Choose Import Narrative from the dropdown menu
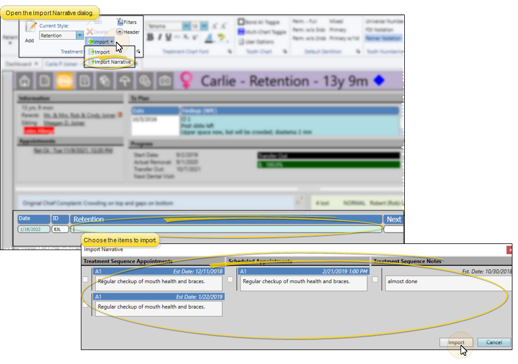518x364 pixels. pos(110,62)
